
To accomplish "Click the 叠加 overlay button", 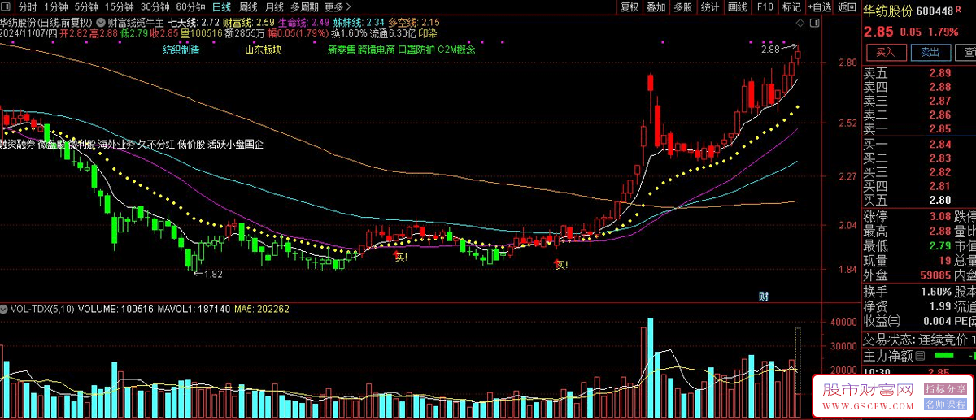I will pos(656,6).
